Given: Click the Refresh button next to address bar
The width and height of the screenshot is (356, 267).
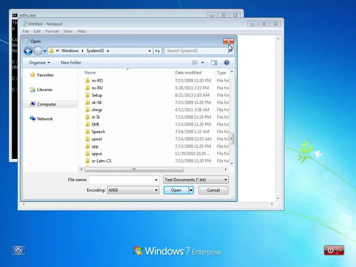Looking at the screenshot, I should pos(157,51).
